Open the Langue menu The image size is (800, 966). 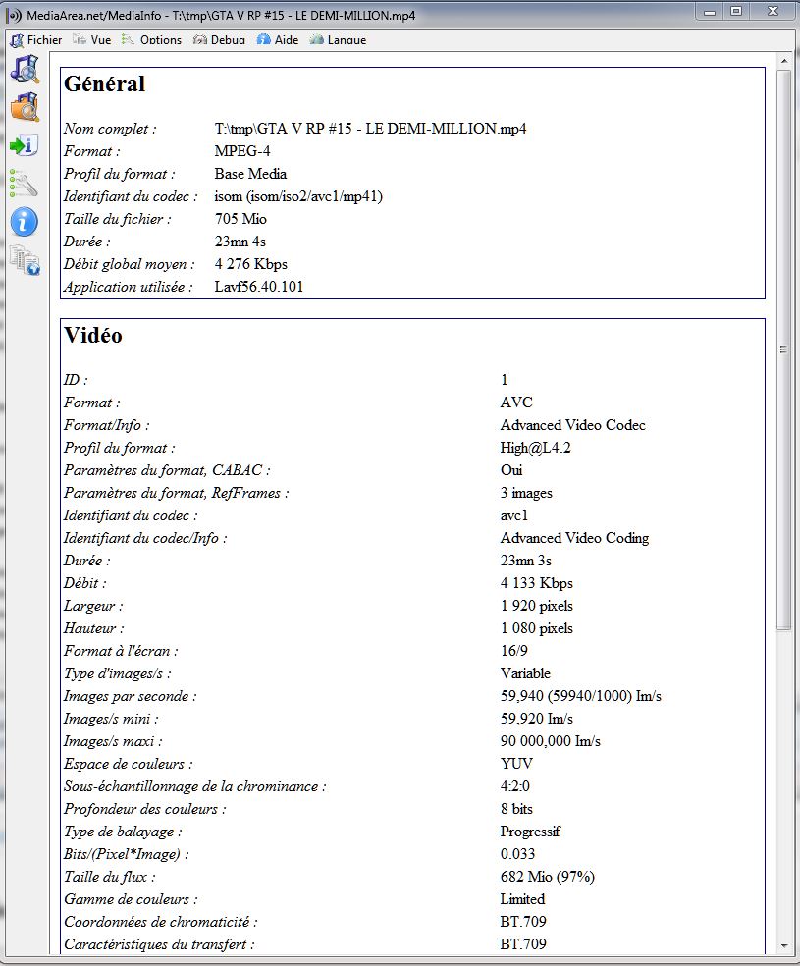(x=338, y=40)
